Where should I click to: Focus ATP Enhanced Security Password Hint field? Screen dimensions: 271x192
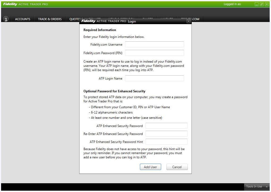(166, 142)
